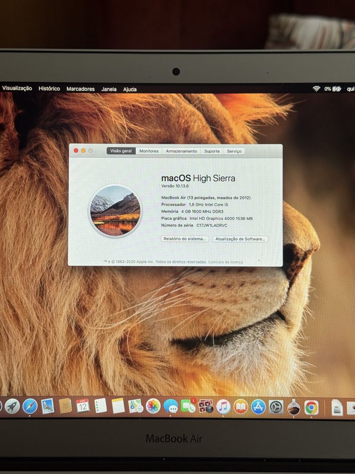The height and width of the screenshot is (474, 355).
Task: Open the Janela menu
Action: (109, 89)
